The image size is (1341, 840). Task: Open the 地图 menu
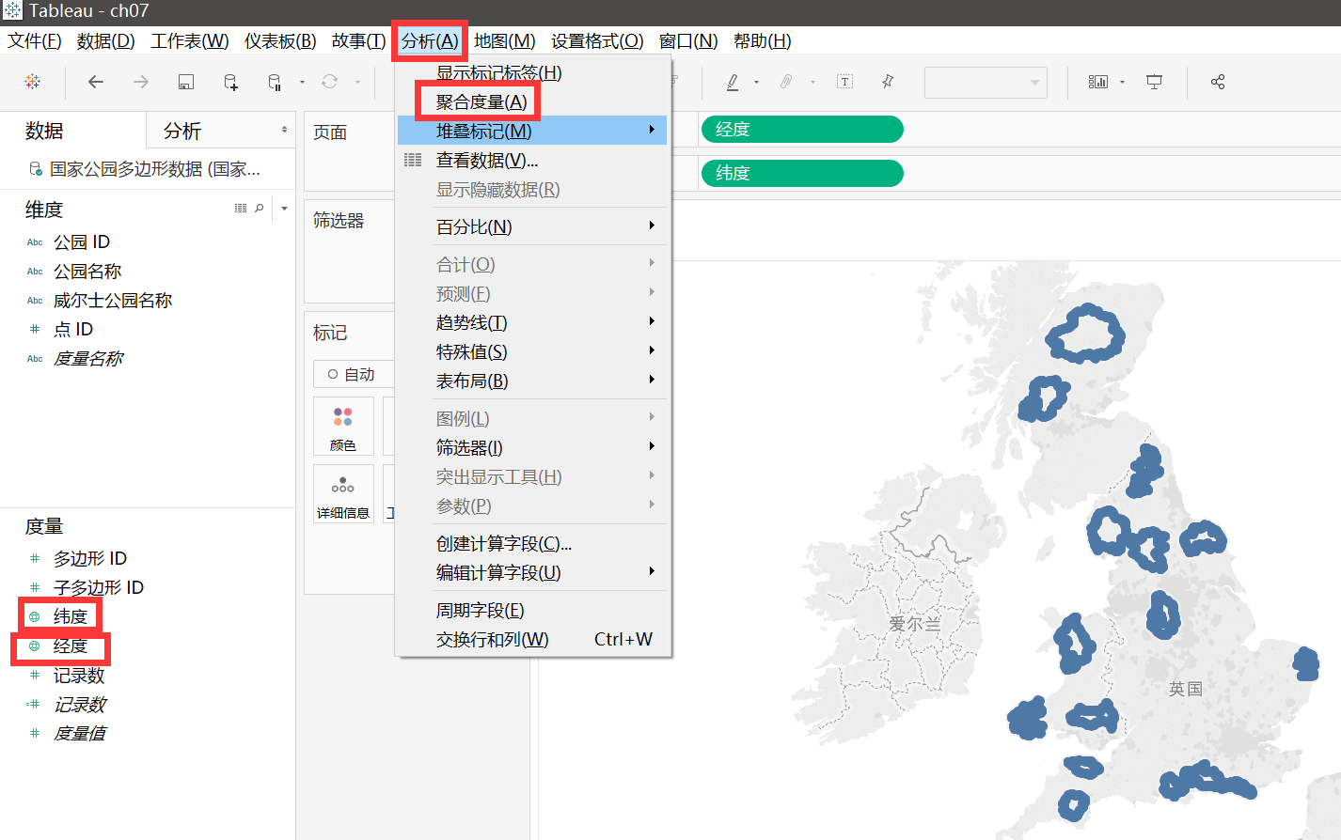pyautogui.click(x=503, y=40)
